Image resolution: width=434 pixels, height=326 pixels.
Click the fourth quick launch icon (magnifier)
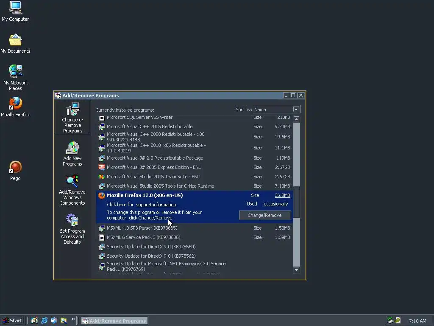pos(64,320)
